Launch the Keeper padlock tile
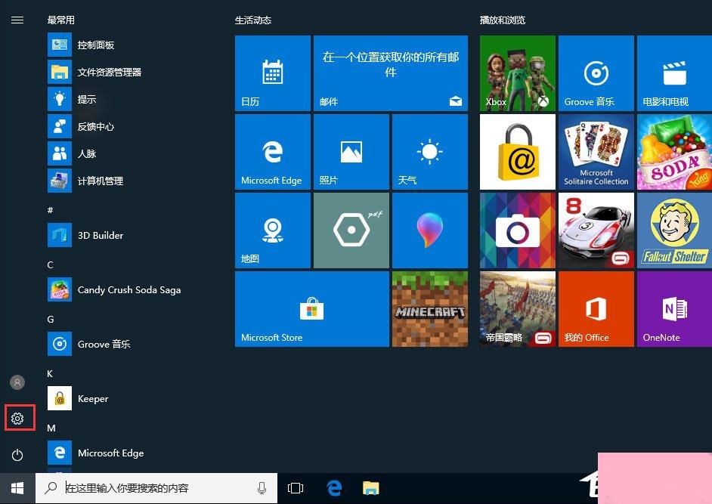 (517, 152)
